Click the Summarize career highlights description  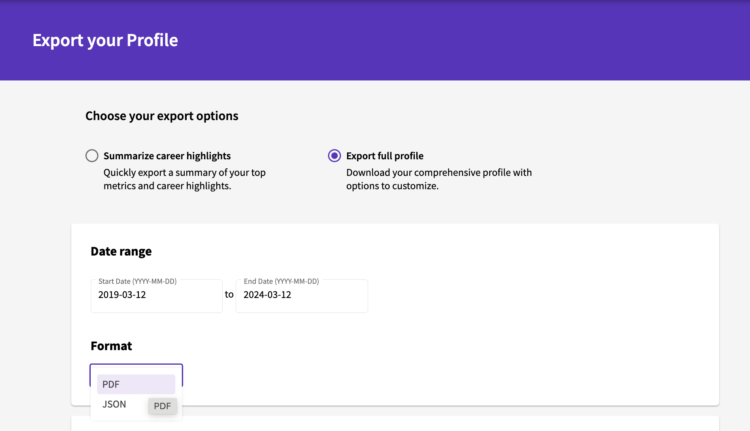(x=184, y=179)
